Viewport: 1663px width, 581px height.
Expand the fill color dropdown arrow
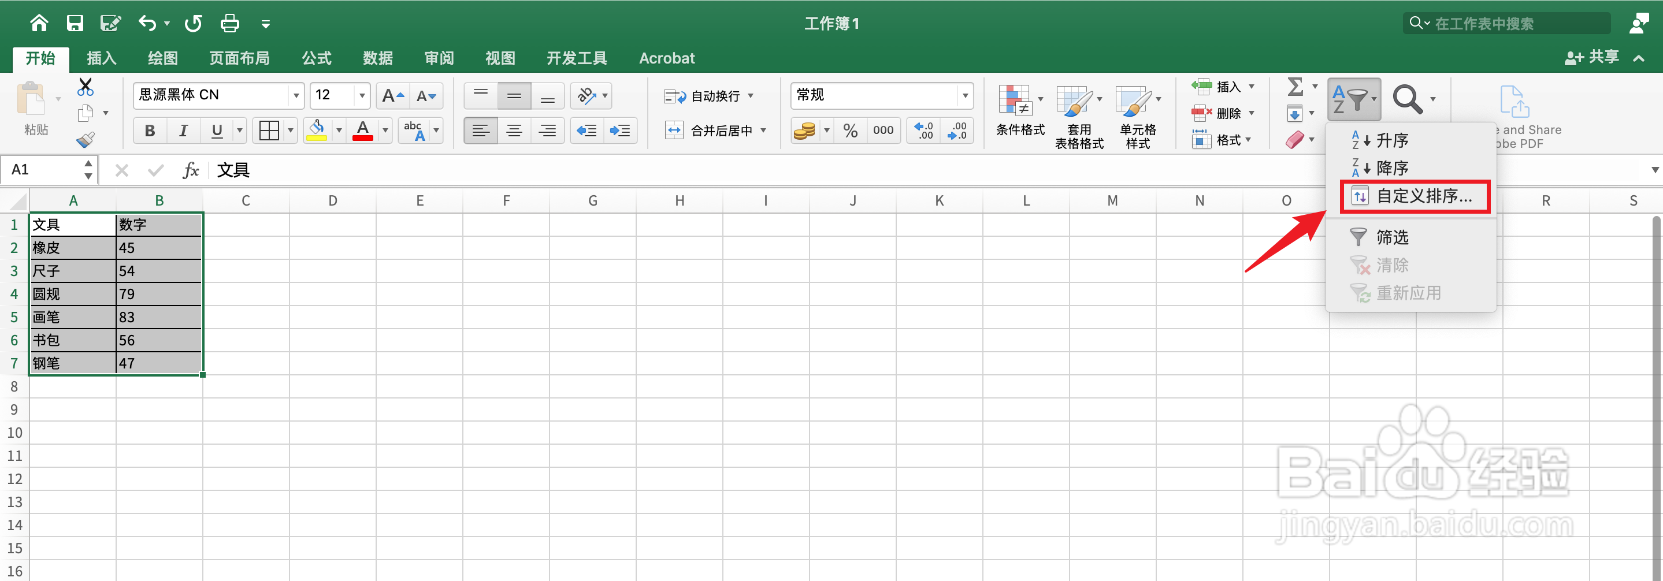(339, 131)
